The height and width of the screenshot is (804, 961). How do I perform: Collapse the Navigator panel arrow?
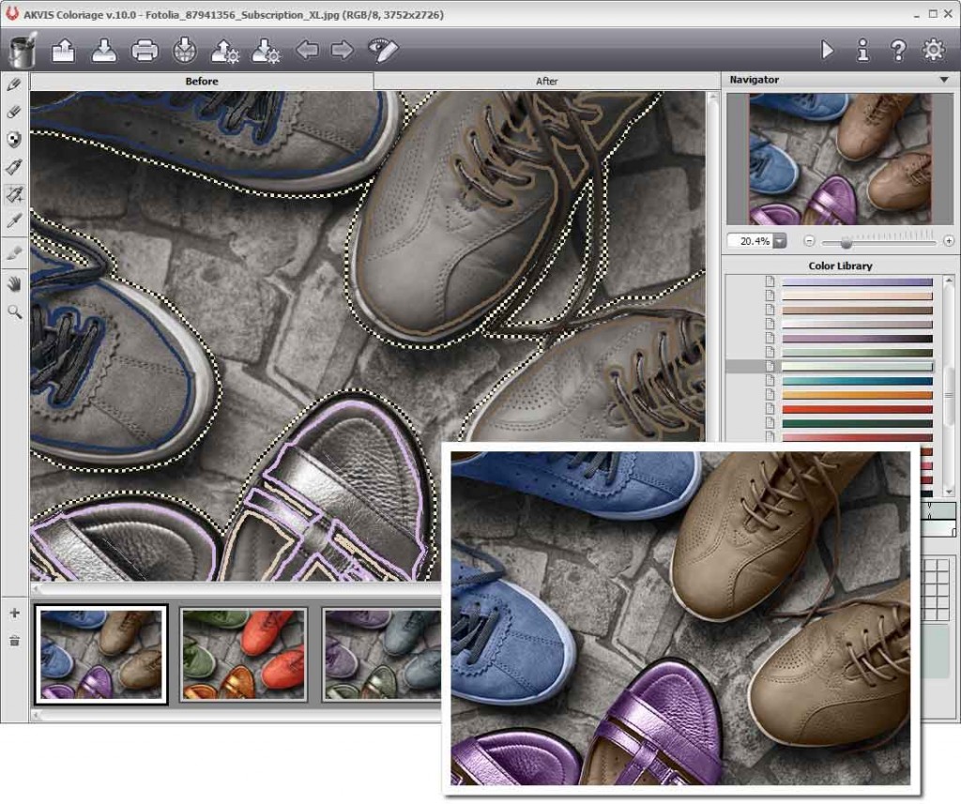click(x=943, y=81)
